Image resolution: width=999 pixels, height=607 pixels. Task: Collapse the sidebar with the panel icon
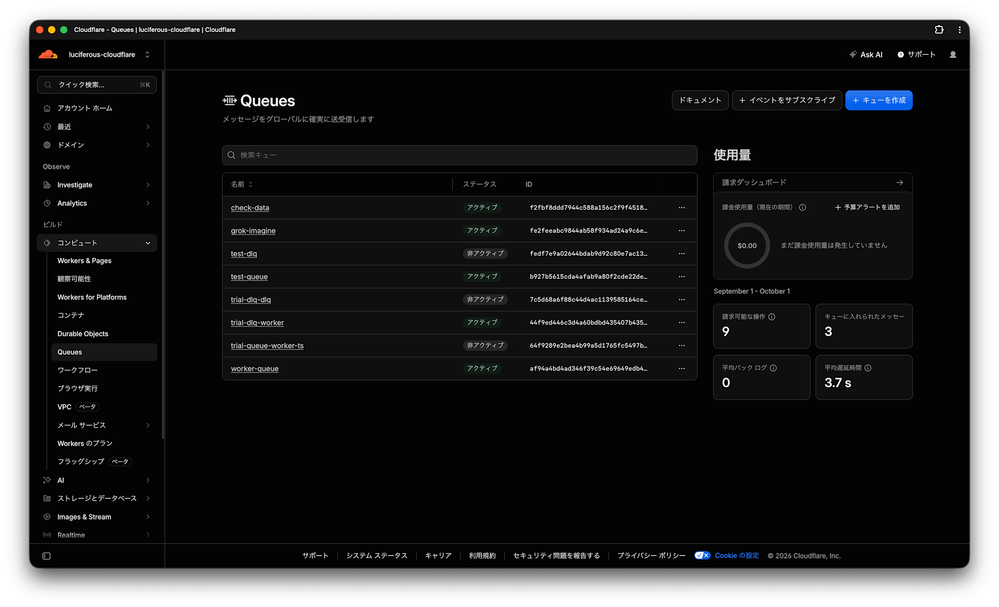(x=46, y=556)
